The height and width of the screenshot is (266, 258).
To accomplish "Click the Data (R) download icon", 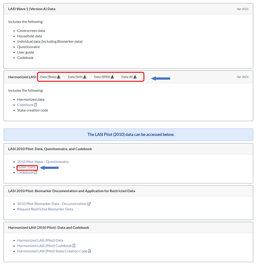I will [x=135, y=77].
